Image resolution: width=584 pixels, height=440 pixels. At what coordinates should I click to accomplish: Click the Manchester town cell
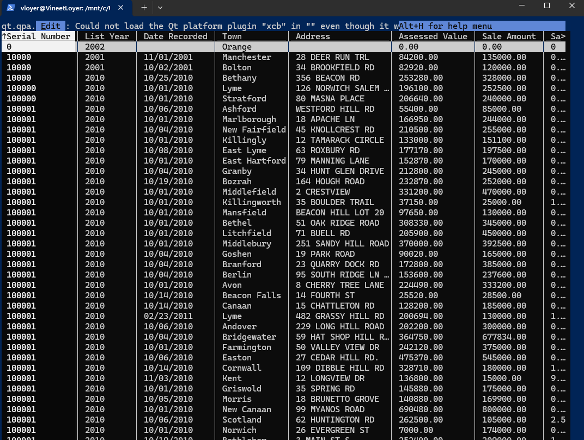click(246, 57)
